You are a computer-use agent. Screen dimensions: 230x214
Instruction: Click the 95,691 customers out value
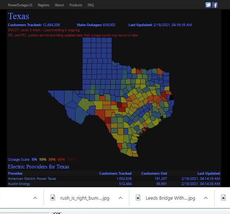point(162,184)
